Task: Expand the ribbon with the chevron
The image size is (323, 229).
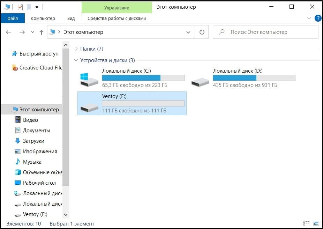Action: pyautogui.click(x=309, y=19)
